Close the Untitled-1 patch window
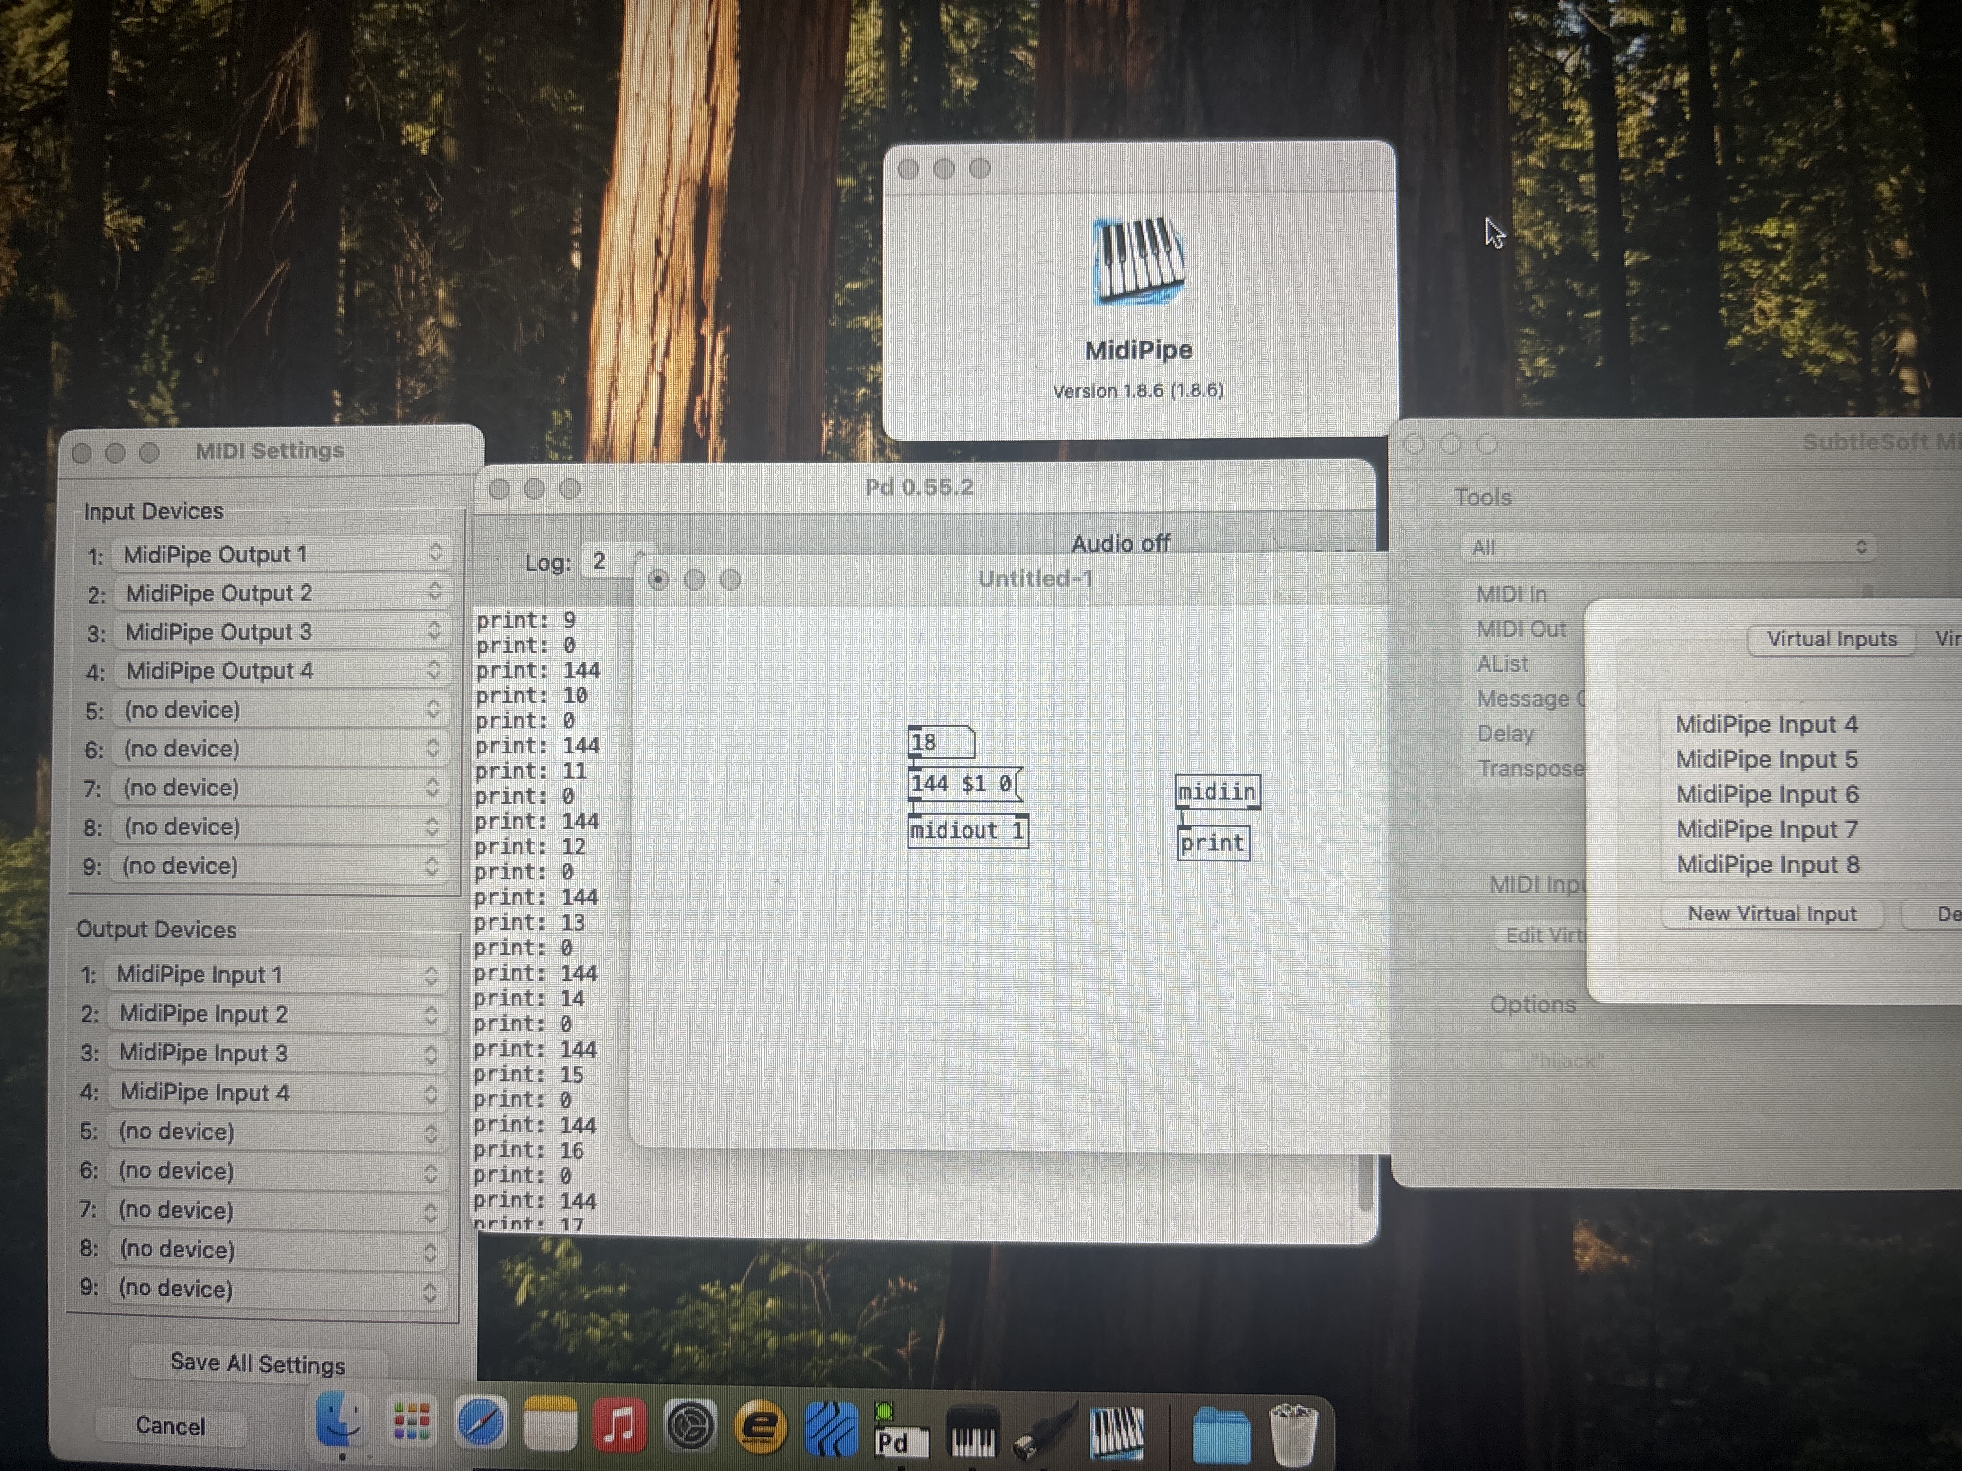This screenshot has width=1962, height=1471. tap(658, 579)
